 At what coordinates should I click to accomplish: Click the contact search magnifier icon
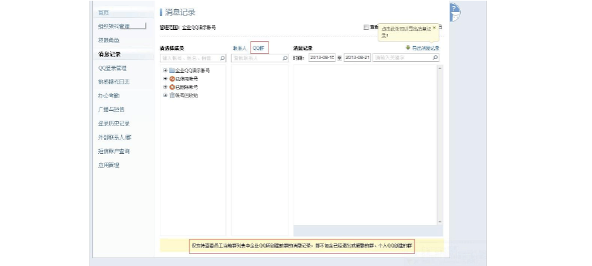(x=285, y=58)
